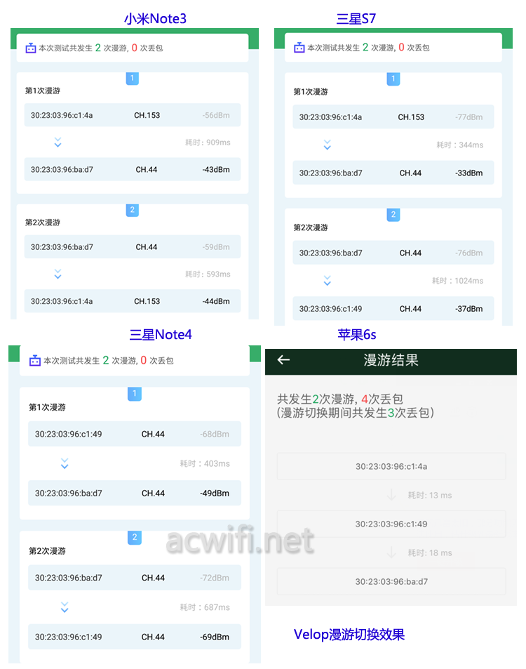Click the robot icon in 小米Note3 summary

(x=31, y=48)
